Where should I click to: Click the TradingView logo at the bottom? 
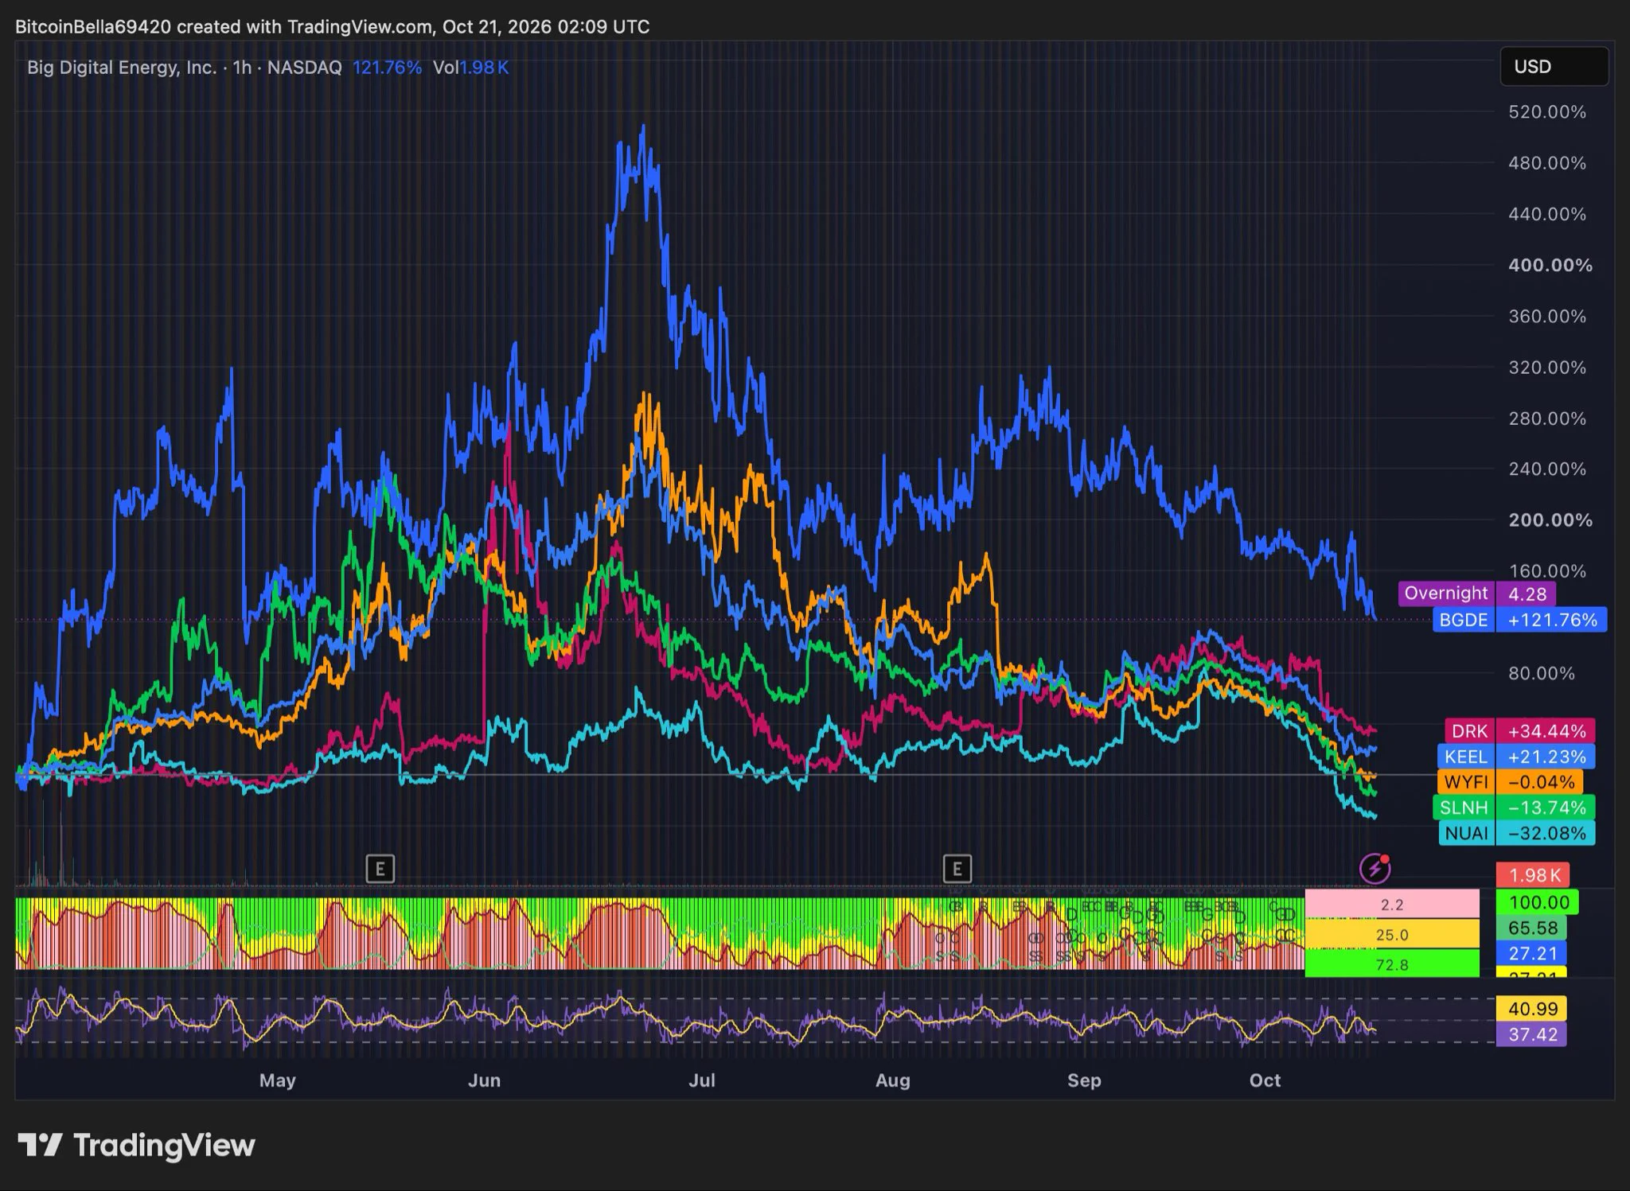click(x=136, y=1146)
